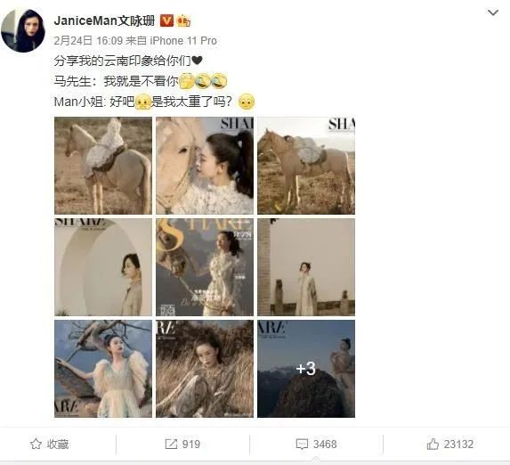This screenshot has height=465, width=510.
Task: Click the thumbs-up membership badge icon
Action: [x=183, y=20]
